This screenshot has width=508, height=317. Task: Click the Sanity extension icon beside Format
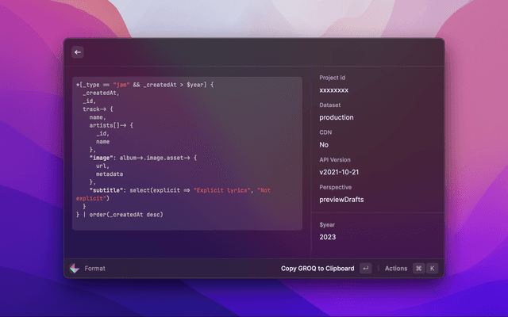[x=75, y=269]
